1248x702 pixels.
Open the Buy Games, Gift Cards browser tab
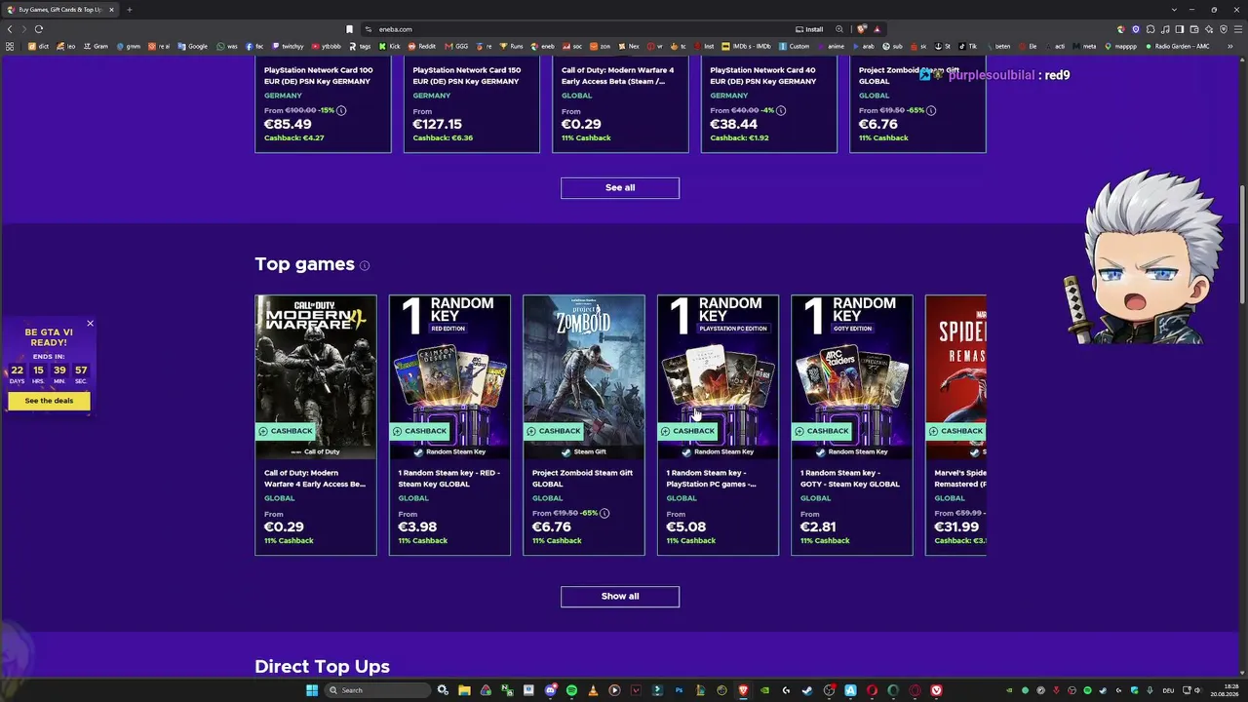[60, 10]
